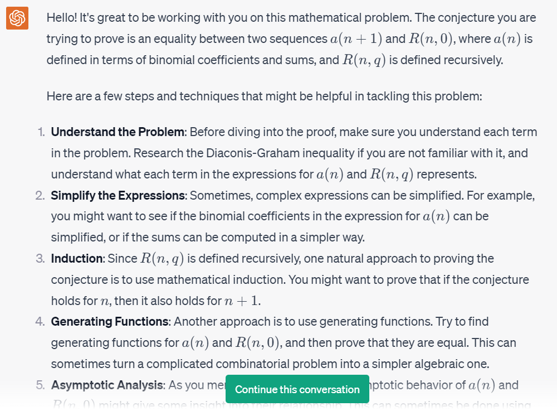Click the R(n, q) formula in the Induction item
Image resolution: width=557 pixels, height=411 pixels.
point(162,258)
